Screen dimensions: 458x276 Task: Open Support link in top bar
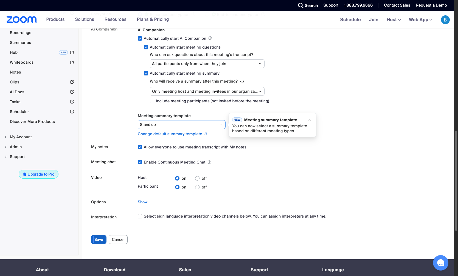[331, 5]
